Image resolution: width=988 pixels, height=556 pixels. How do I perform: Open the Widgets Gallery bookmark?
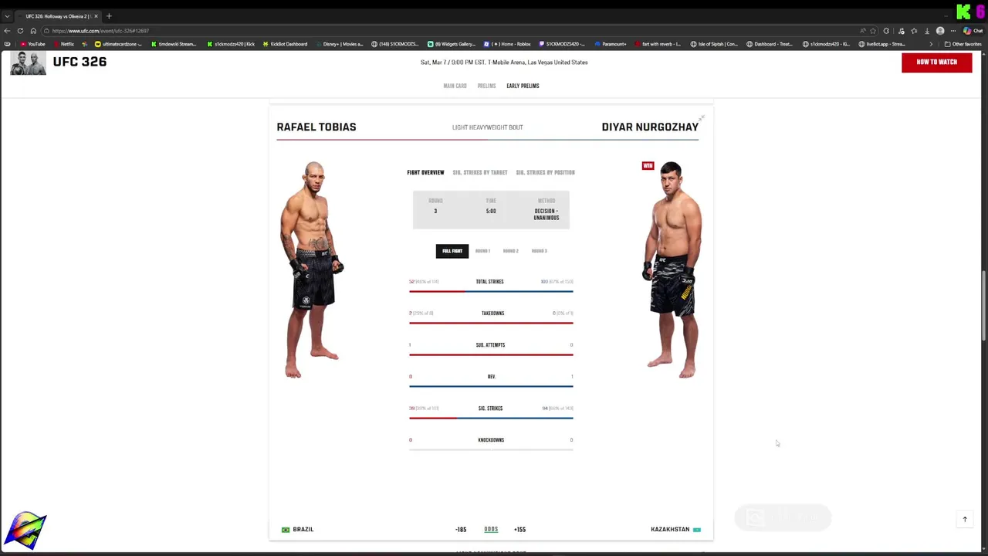[452, 44]
